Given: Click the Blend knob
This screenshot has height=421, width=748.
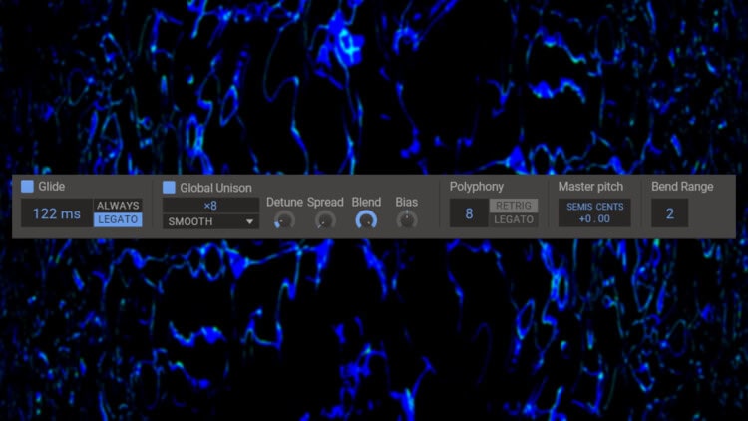Looking at the screenshot, I should 366,220.
